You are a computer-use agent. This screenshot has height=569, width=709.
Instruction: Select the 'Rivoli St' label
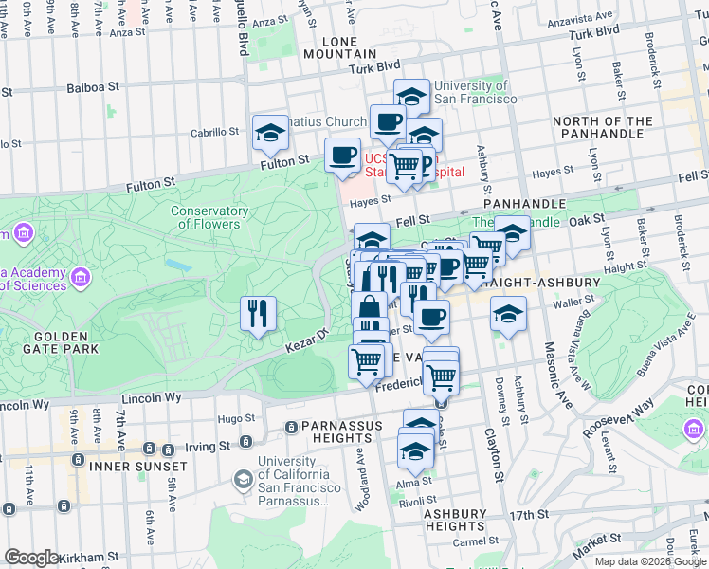coord(418,501)
